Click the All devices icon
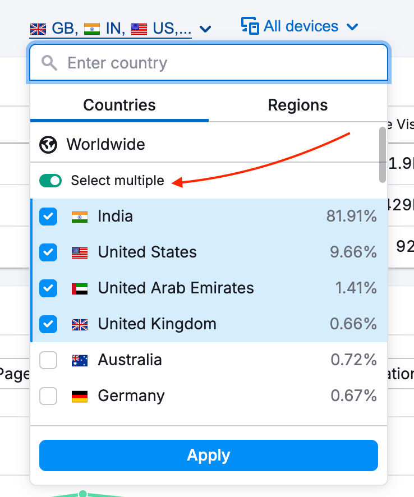Viewport: 414px width, 497px height. click(x=250, y=26)
